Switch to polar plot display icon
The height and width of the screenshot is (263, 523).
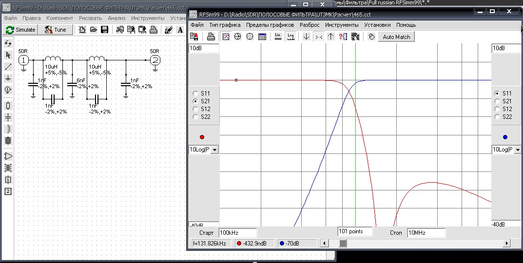tap(250, 37)
